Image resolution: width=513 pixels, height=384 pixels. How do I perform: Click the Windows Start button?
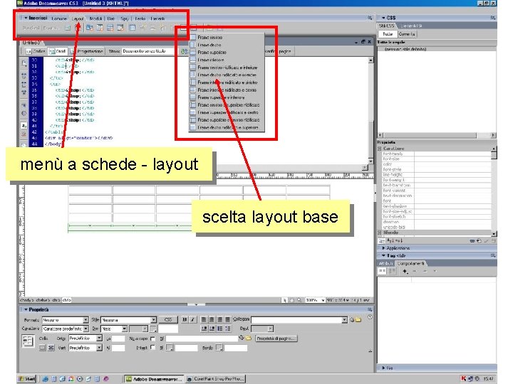(x=27, y=379)
